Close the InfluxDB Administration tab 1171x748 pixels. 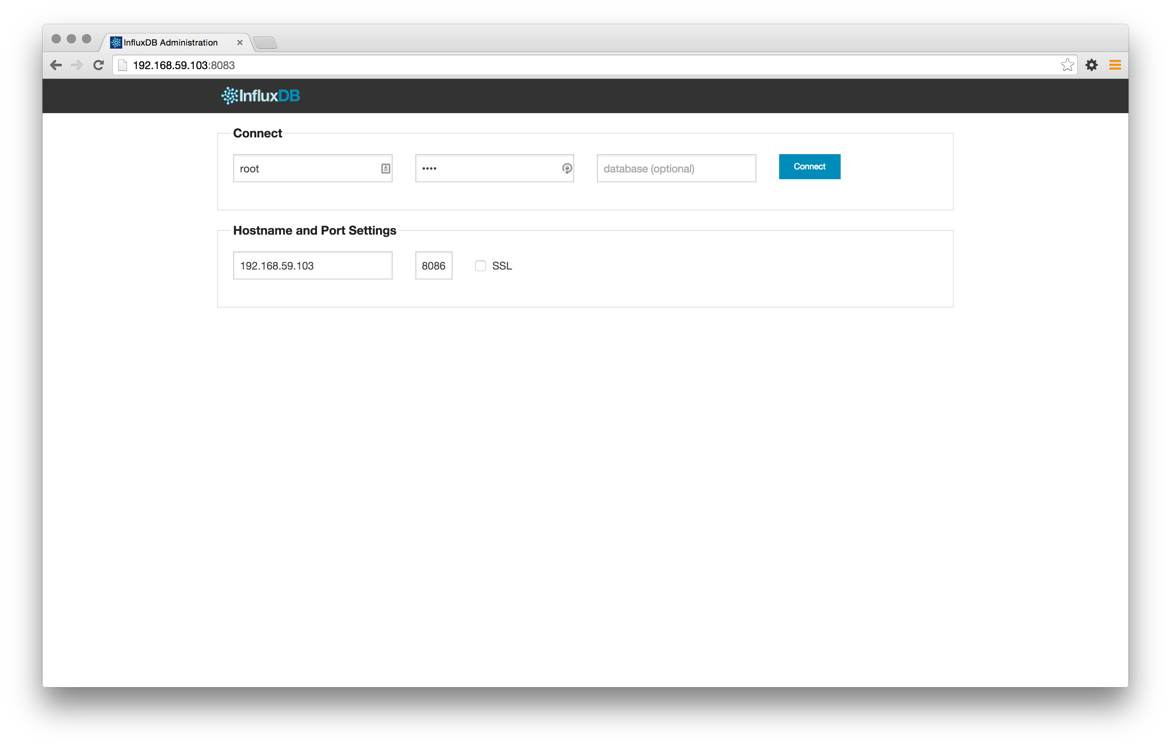[240, 42]
